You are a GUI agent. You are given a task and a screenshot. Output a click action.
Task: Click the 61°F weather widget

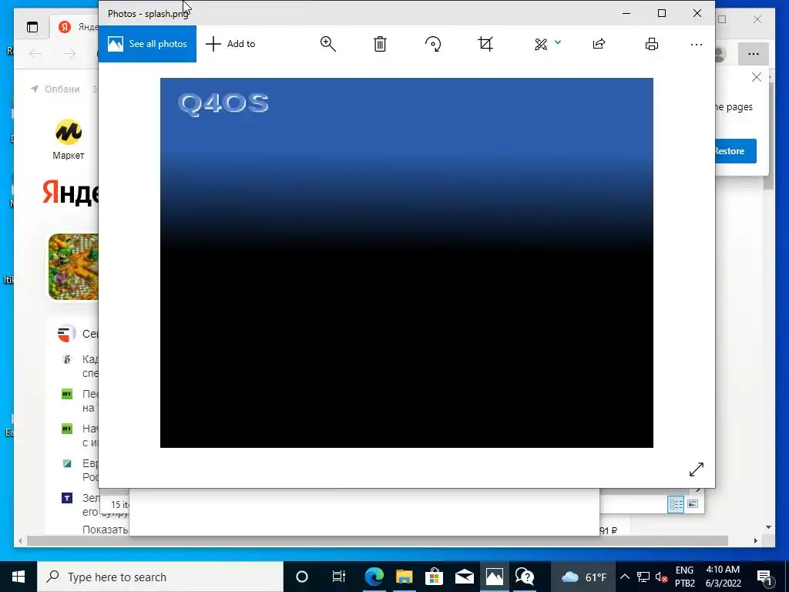click(584, 577)
